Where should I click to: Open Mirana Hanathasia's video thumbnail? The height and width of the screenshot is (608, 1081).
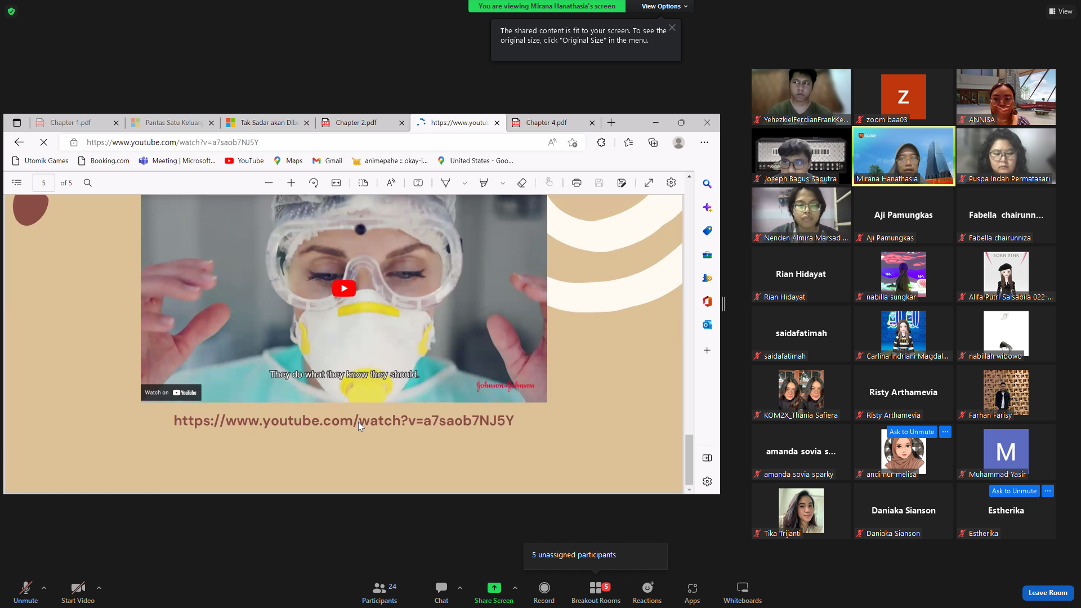[x=904, y=156]
